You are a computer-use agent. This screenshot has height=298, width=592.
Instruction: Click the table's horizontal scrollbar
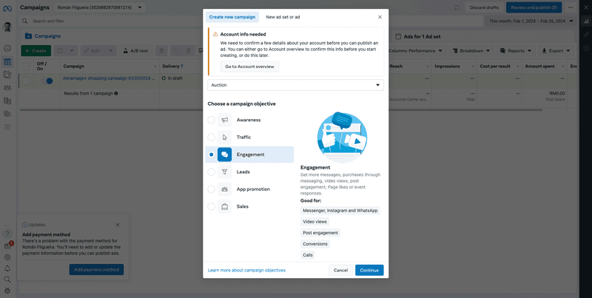click(281, 109)
